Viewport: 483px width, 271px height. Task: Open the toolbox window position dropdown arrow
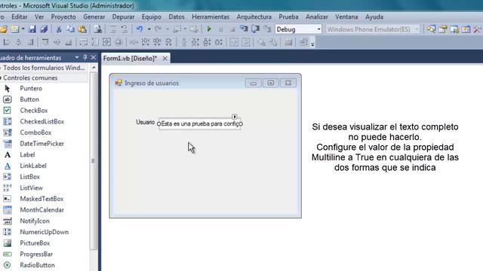pos(77,57)
